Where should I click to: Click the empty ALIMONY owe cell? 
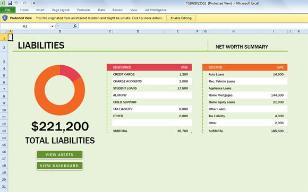[x=177, y=95]
